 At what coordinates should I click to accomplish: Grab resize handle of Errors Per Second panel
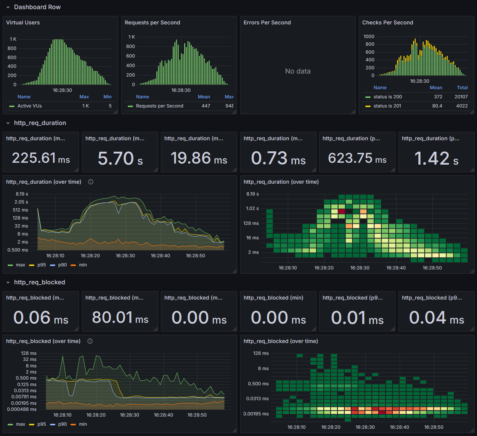(x=353, y=112)
